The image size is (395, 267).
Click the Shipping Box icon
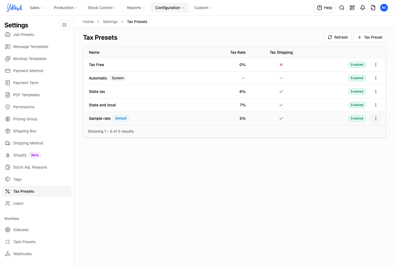click(8, 131)
